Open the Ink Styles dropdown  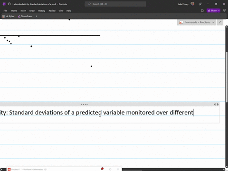(x=9, y=16)
